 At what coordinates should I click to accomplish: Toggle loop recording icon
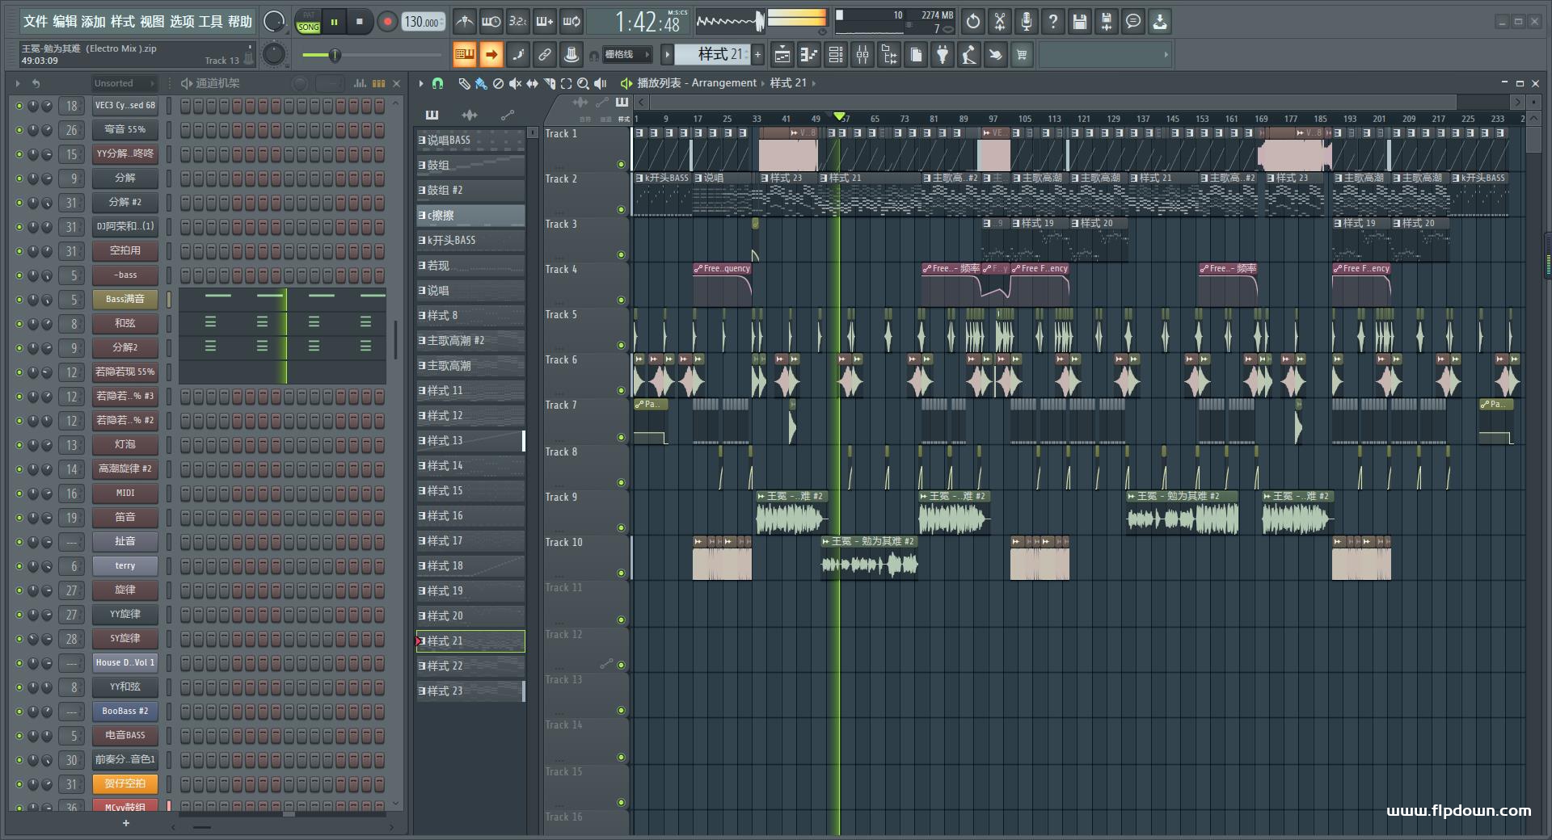571,22
